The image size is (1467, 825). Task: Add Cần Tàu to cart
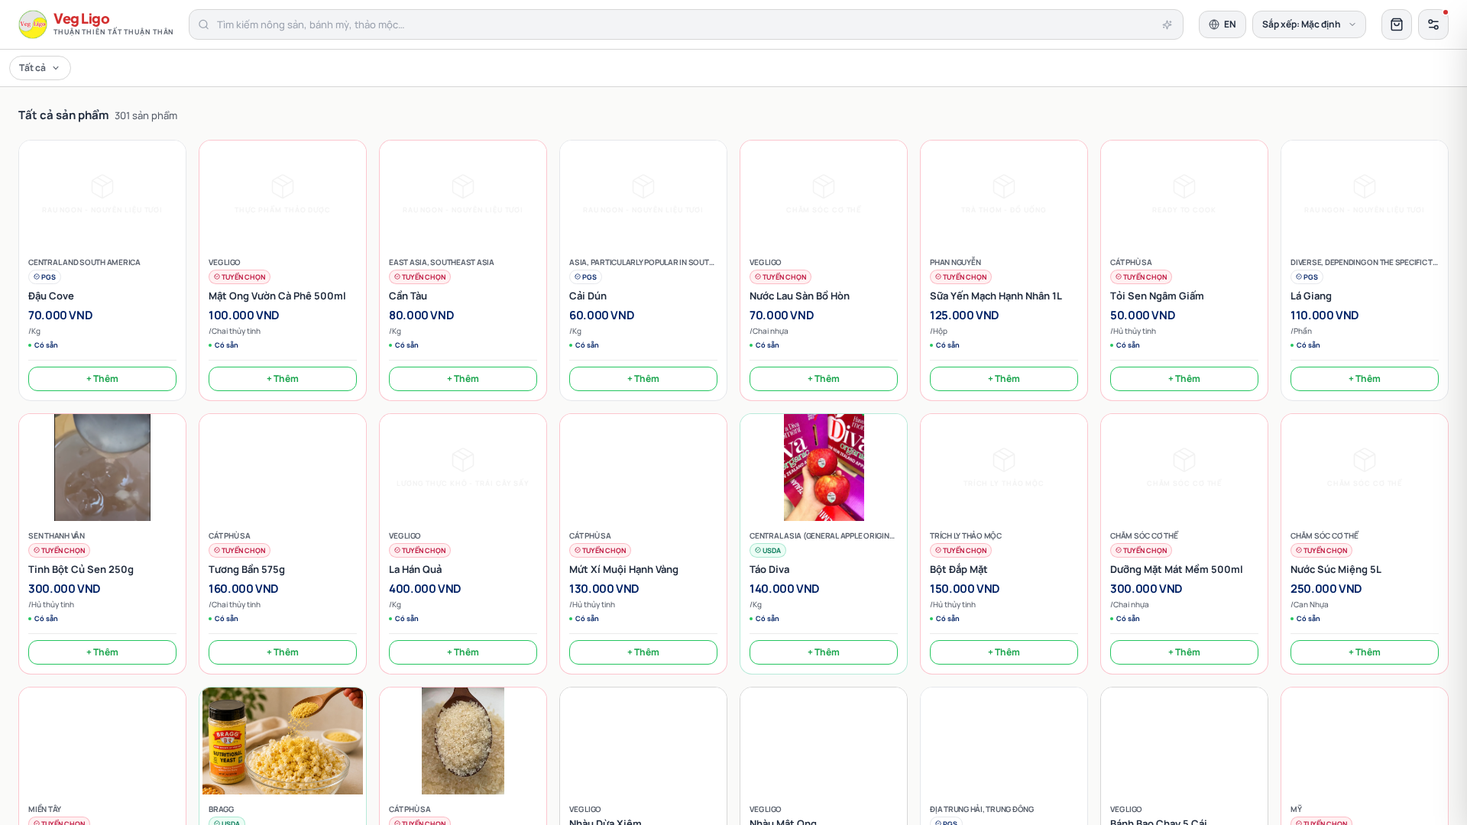463,379
